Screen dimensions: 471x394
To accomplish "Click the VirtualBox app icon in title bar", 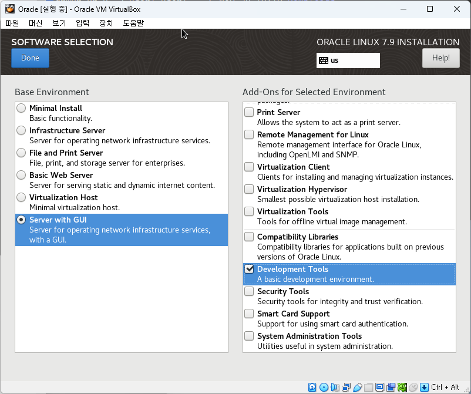I will (x=9, y=9).
